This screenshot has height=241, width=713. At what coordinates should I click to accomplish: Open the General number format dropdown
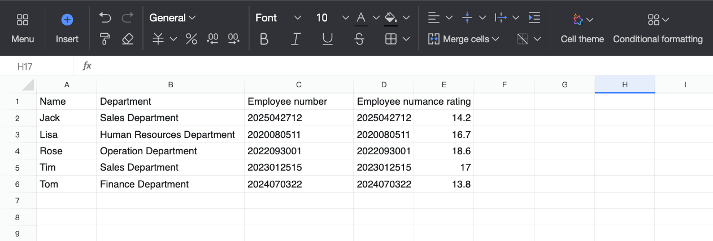point(172,17)
